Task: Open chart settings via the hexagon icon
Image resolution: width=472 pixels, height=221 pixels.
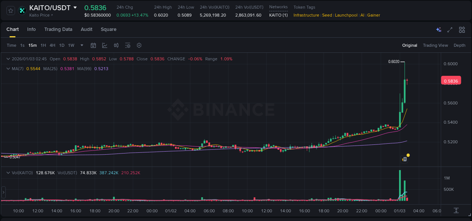Action: [x=139, y=45]
